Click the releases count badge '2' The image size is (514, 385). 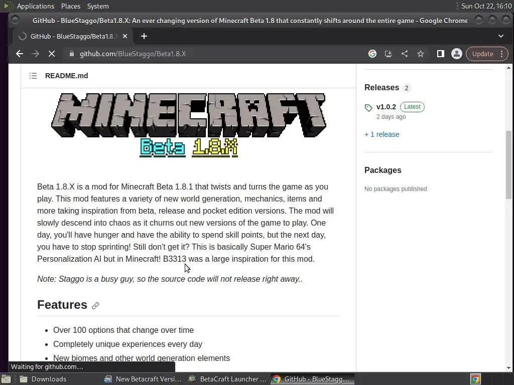coord(407,88)
